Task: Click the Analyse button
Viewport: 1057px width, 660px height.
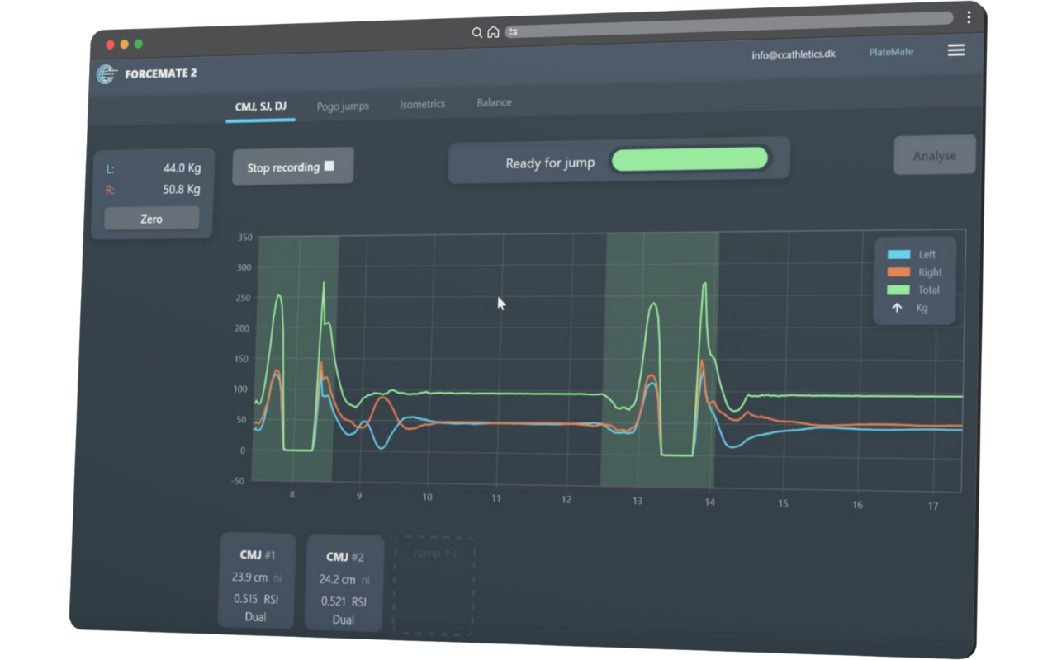Action: point(934,155)
